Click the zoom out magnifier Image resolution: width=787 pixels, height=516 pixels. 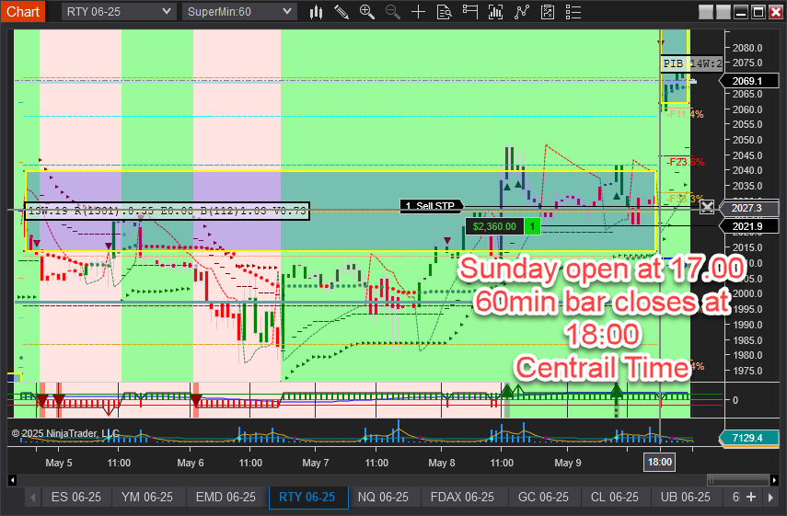tap(392, 12)
